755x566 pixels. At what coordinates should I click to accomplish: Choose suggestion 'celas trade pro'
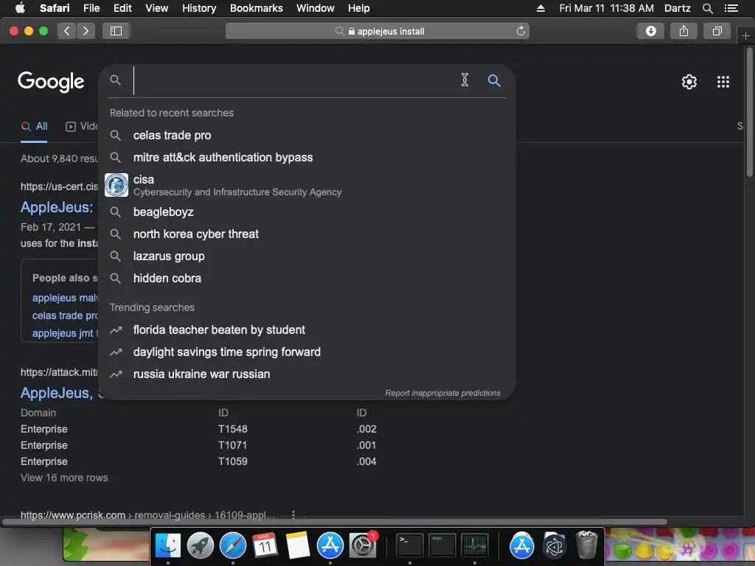[307, 136]
